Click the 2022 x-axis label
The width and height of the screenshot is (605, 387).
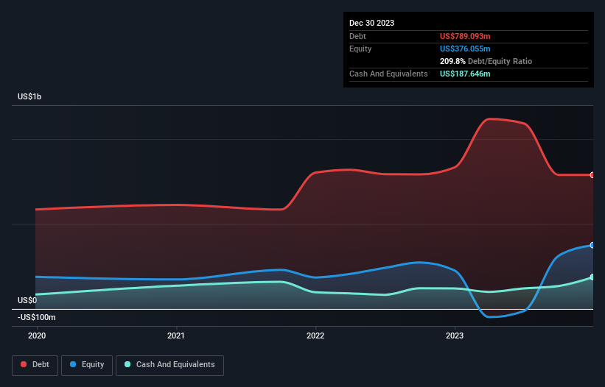[x=315, y=335]
